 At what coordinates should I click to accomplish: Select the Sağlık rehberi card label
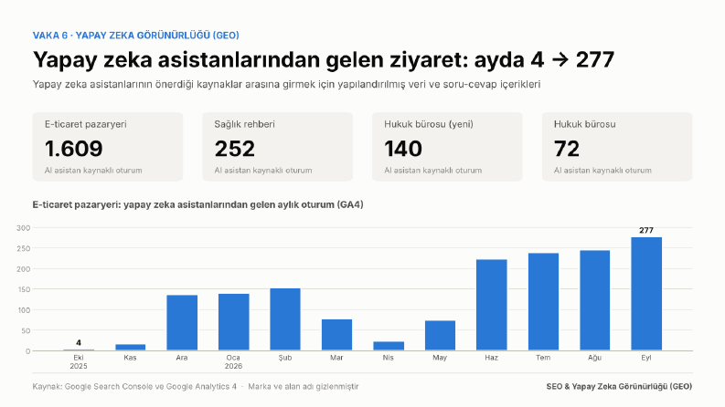[x=245, y=124]
